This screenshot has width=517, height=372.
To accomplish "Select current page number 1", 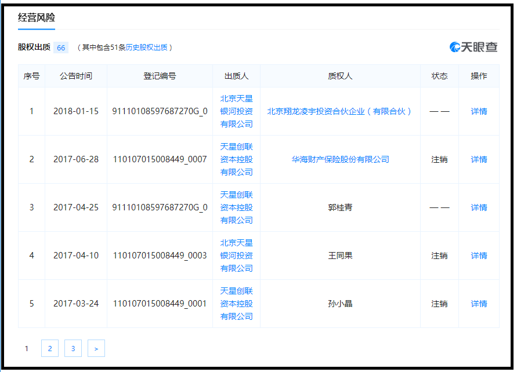I will coord(27,348).
